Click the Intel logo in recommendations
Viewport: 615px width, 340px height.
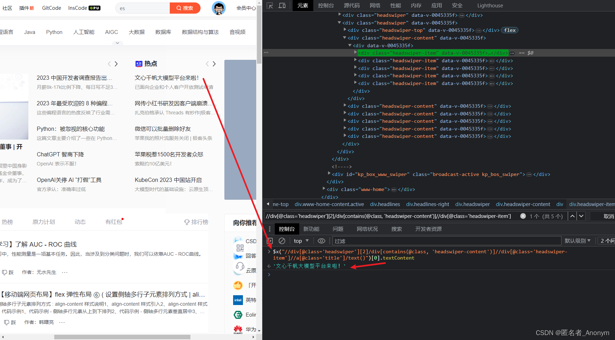[x=238, y=300]
